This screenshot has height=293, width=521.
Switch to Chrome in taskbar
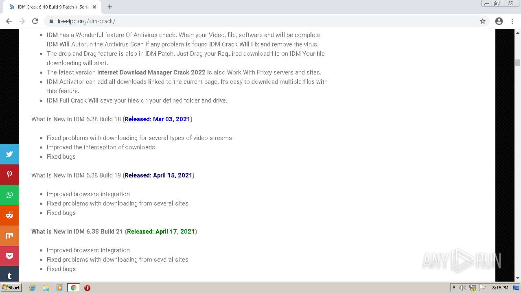click(x=73, y=288)
